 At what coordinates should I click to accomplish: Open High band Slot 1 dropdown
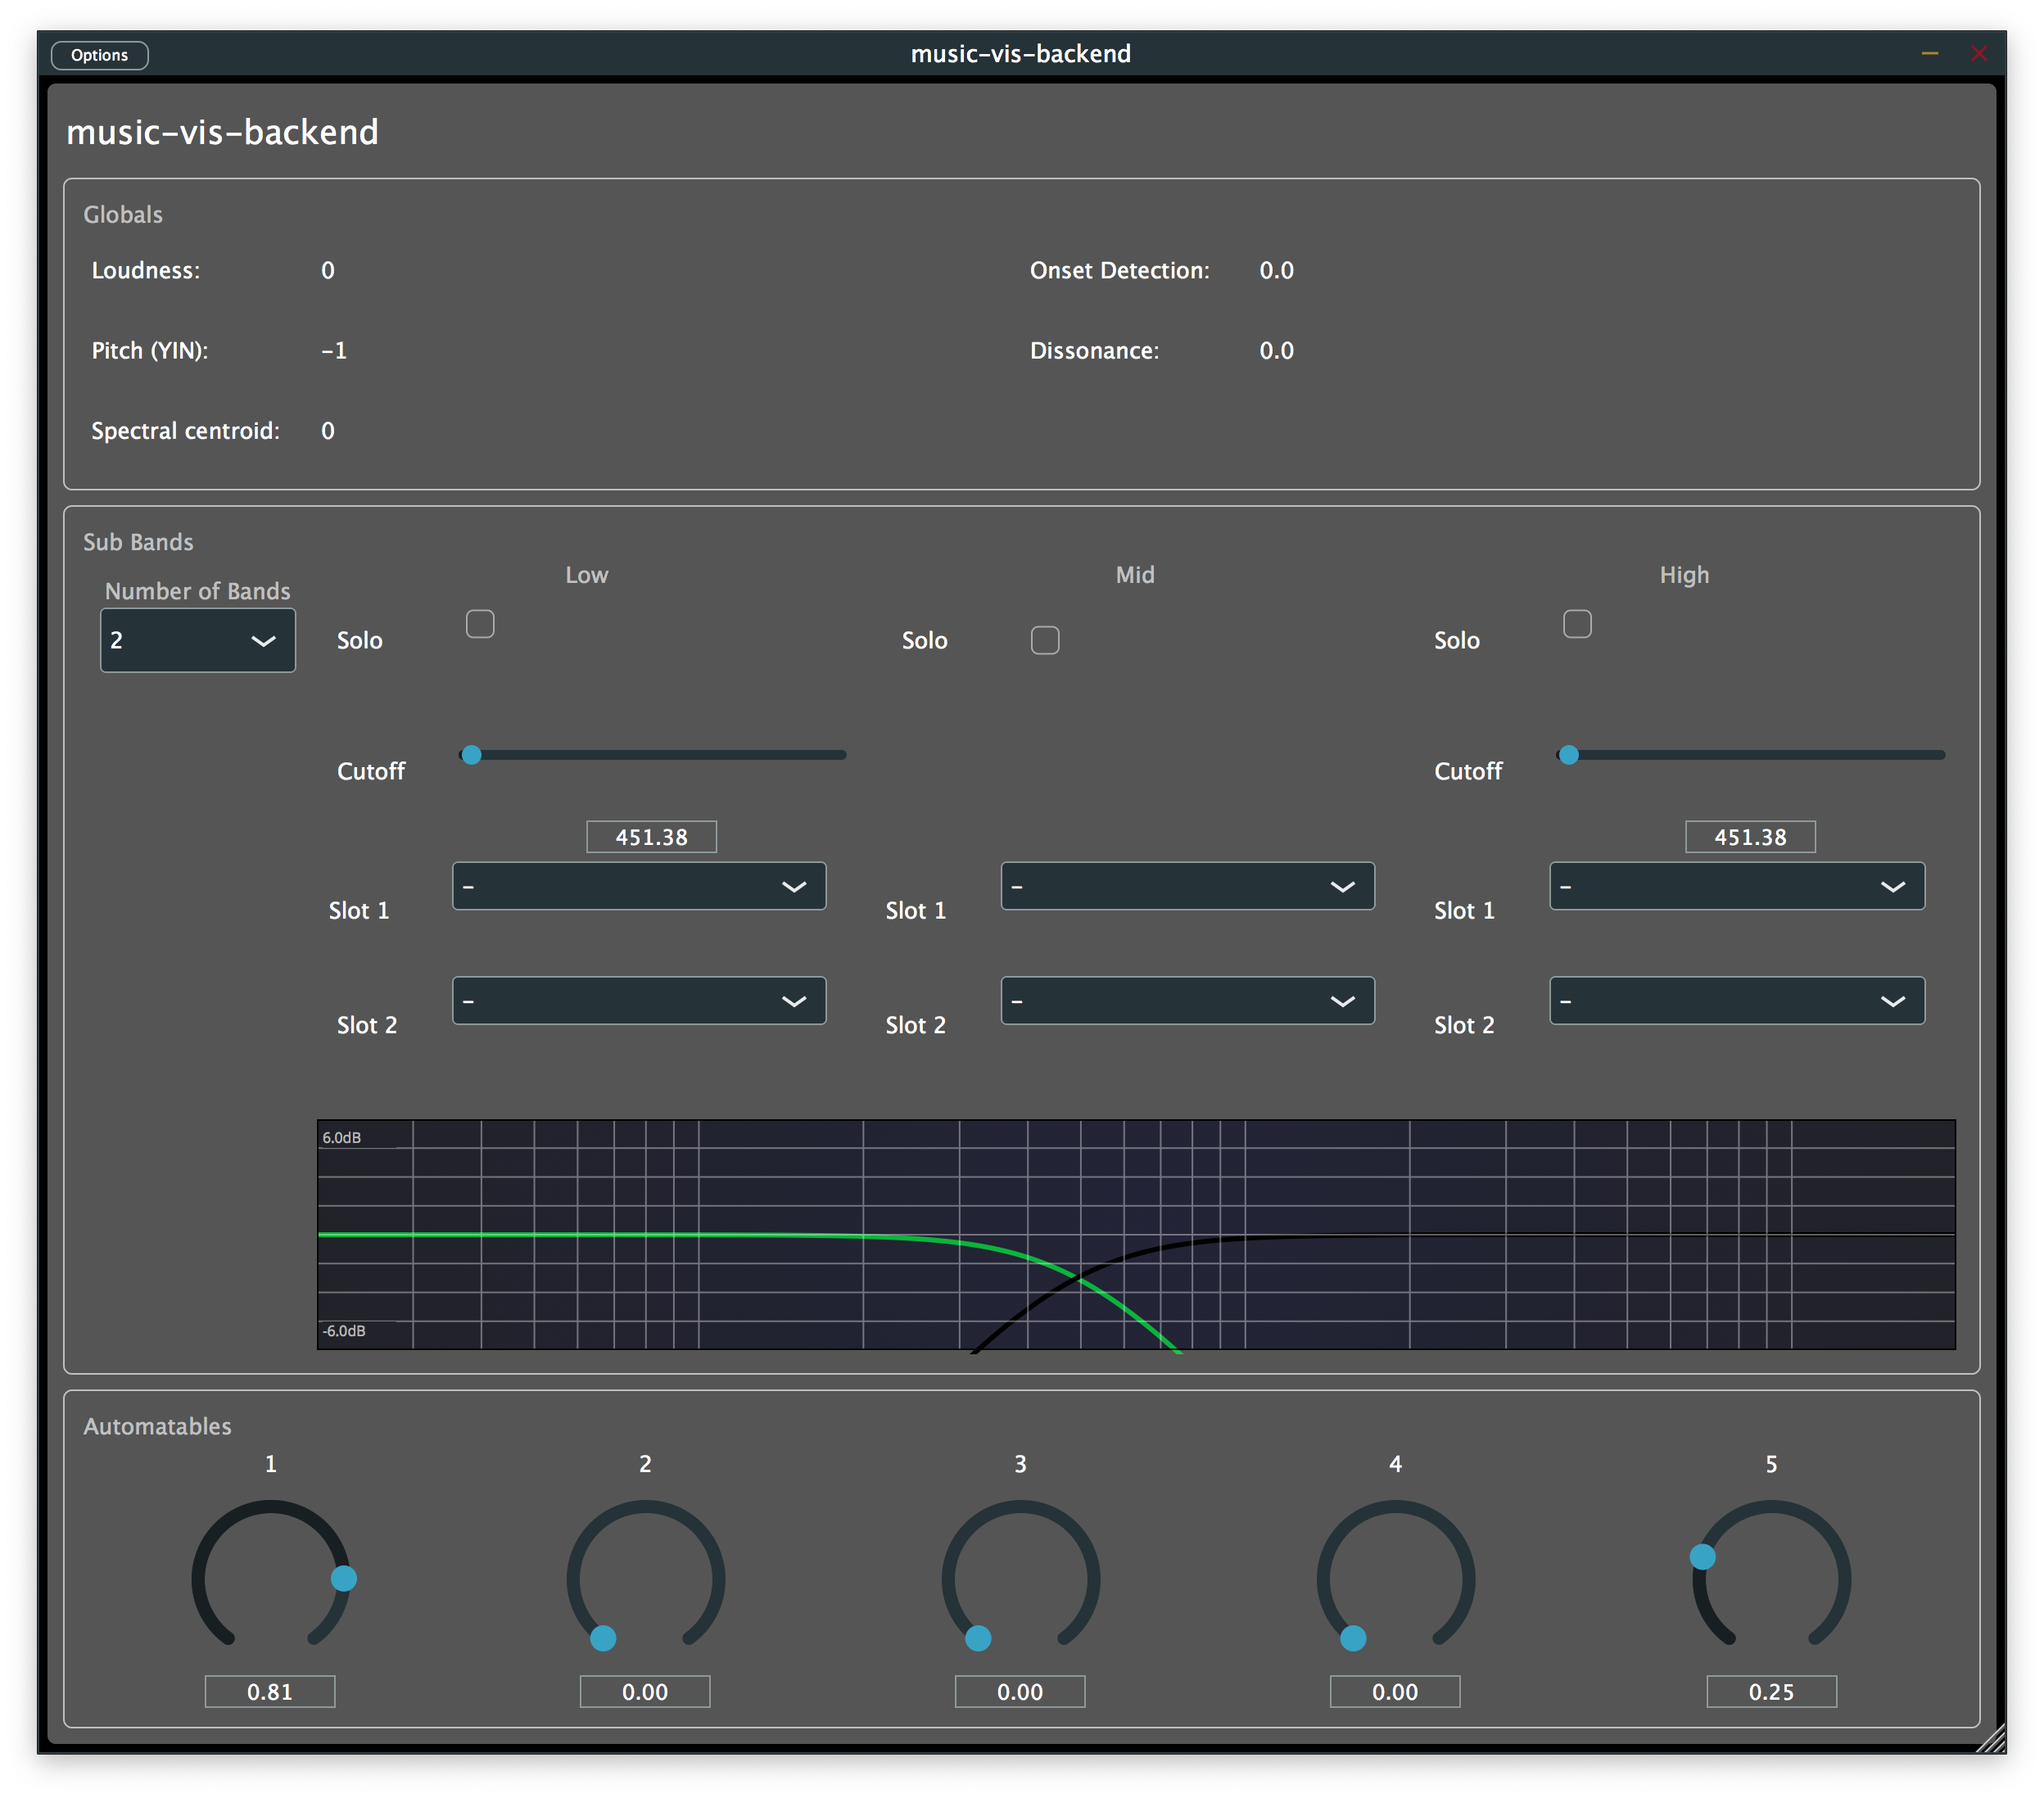click(1736, 886)
